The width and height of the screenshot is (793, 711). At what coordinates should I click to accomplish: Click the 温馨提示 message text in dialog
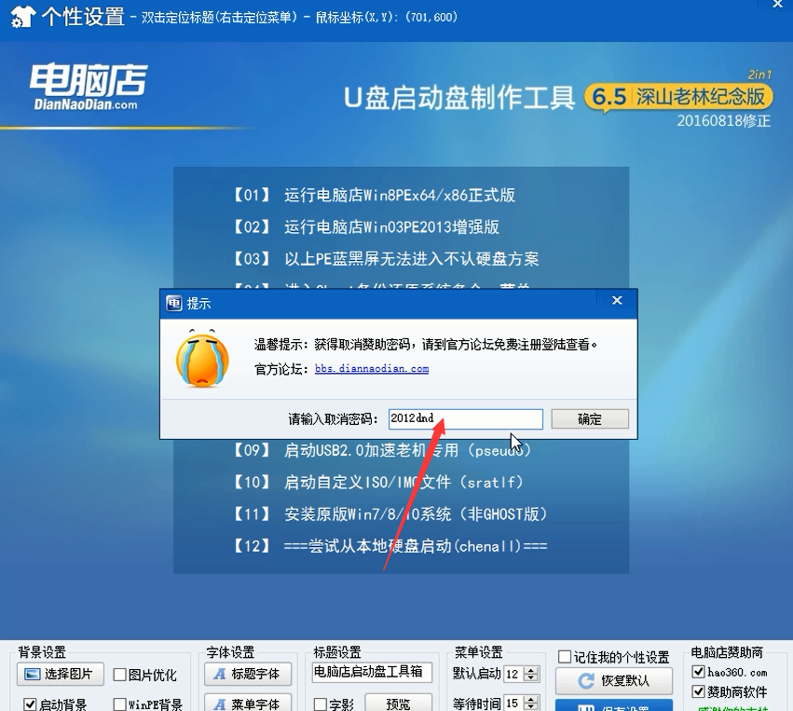(x=425, y=345)
